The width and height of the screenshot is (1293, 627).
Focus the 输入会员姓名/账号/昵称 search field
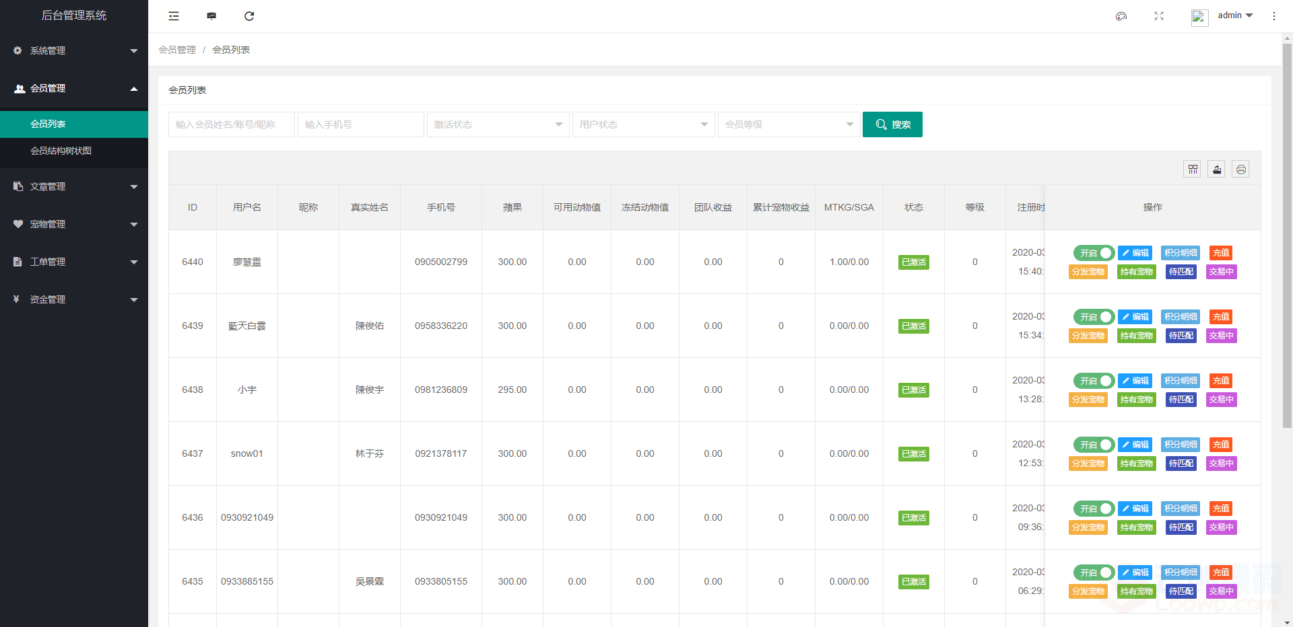(x=232, y=124)
